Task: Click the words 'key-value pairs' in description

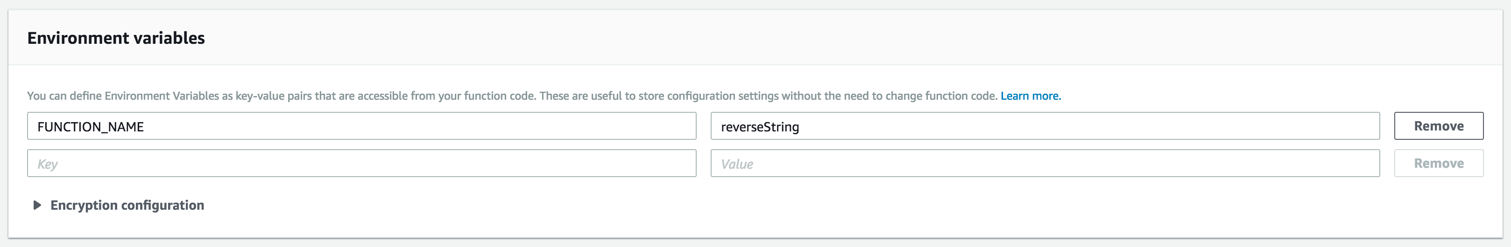Action: point(273,96)
